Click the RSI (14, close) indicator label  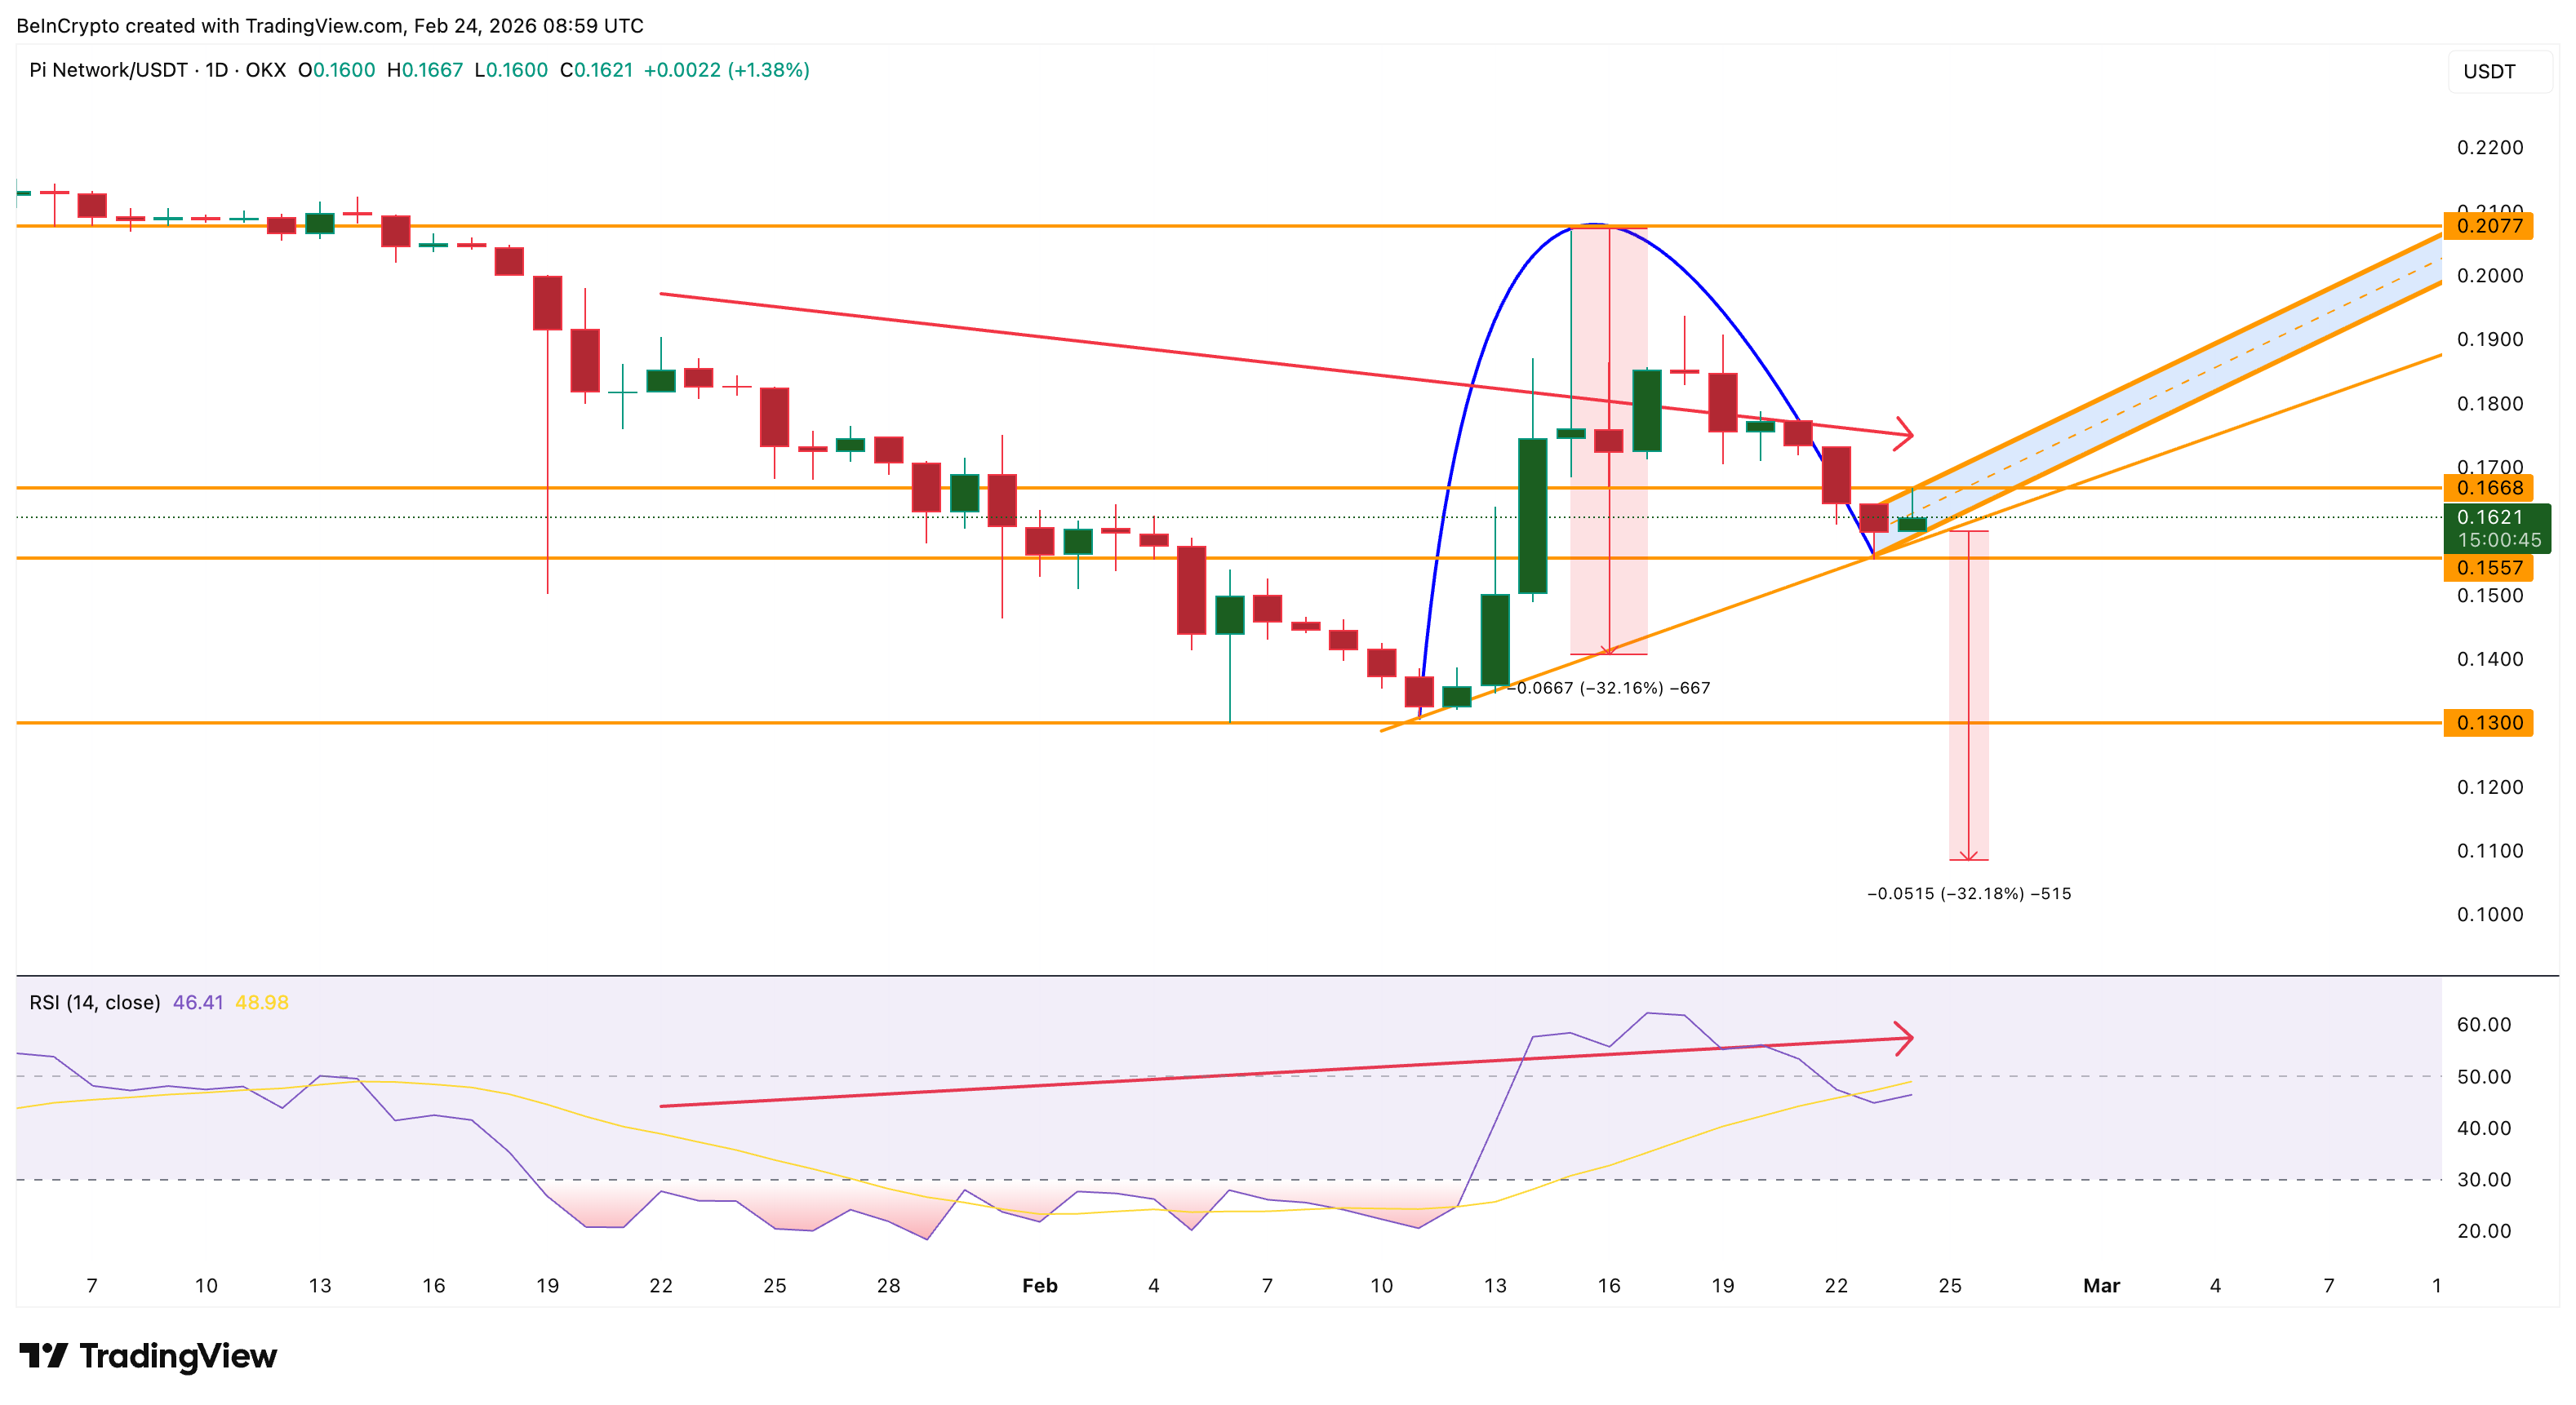(x=95, y=1002)
